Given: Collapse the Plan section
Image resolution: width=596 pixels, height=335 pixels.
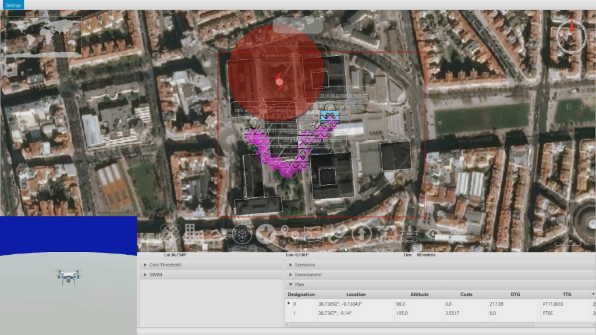Looking at the screenshot, I should coord(440,284).
